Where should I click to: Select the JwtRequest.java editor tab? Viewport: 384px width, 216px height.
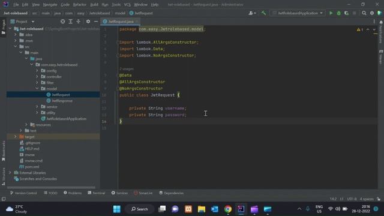[x=121, y=22]
